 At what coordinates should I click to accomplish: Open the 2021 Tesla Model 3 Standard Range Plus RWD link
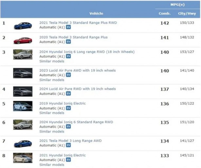pyautogui.click(x=78, y=23)
